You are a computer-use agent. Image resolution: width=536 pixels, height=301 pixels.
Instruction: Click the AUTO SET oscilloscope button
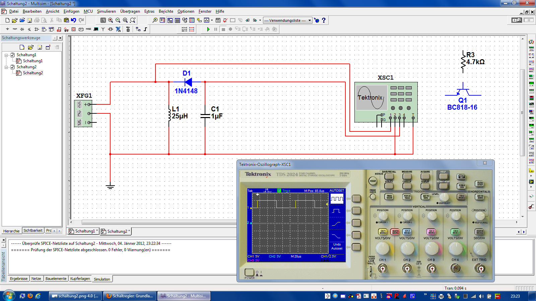coord(462,177)
